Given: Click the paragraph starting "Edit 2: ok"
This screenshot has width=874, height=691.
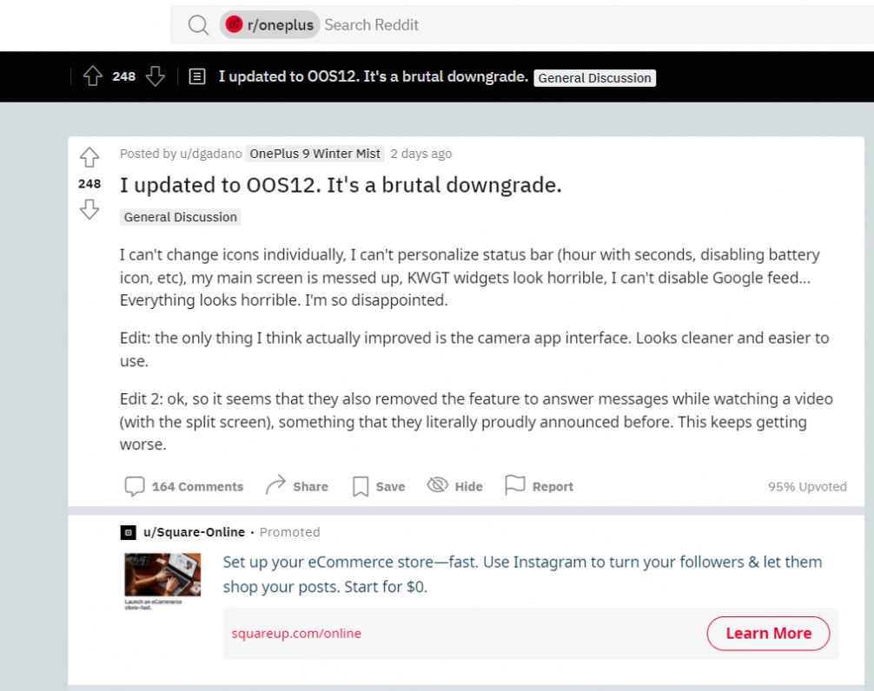Looking at the screenshot, I should click(x=477, y=422).
